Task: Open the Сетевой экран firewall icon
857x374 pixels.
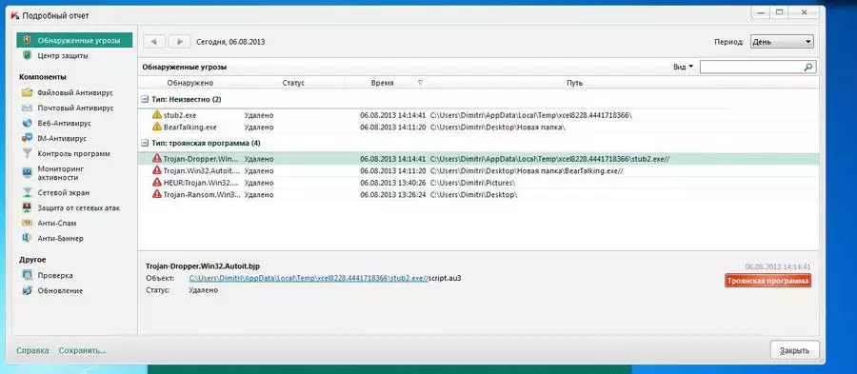Action: (28, 193)
